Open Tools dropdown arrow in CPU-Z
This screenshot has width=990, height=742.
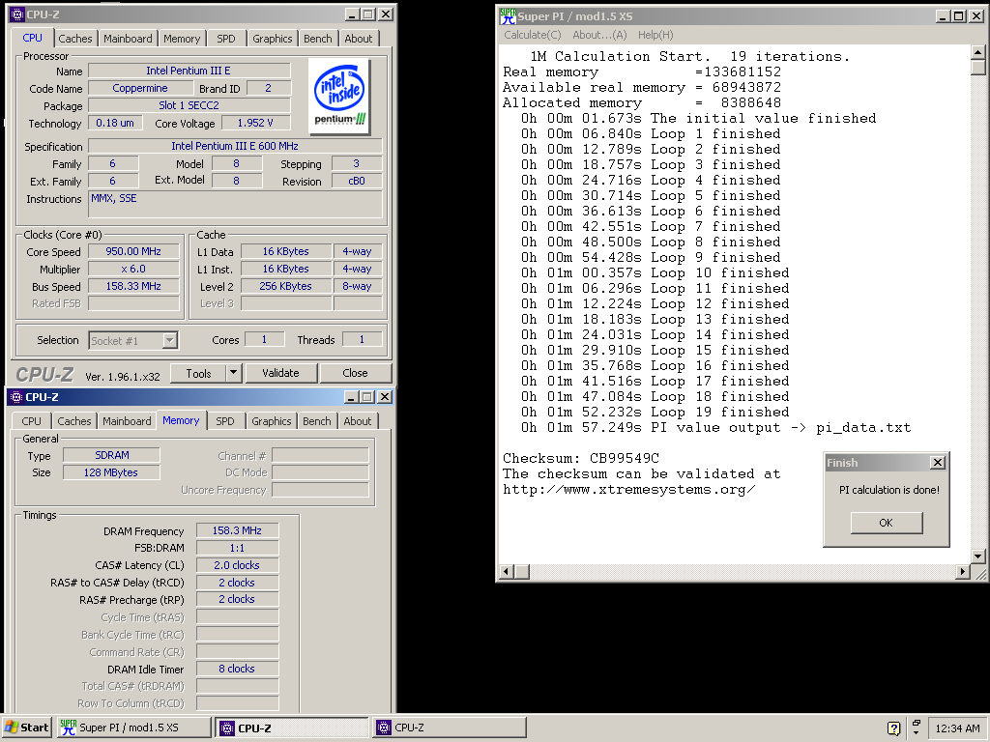pyautogui.click(x=234, y=373)
